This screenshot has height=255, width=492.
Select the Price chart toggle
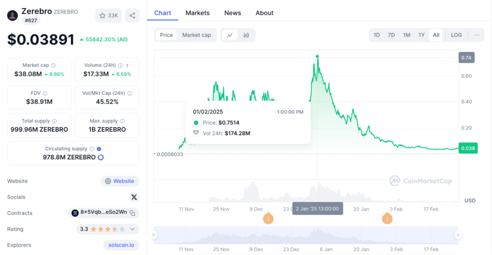(166, 35)
